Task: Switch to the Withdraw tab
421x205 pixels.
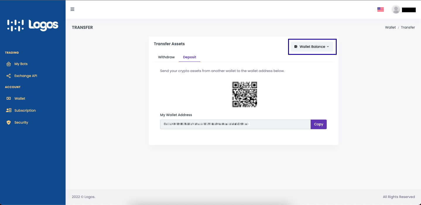Action: (x=166, y=57)
